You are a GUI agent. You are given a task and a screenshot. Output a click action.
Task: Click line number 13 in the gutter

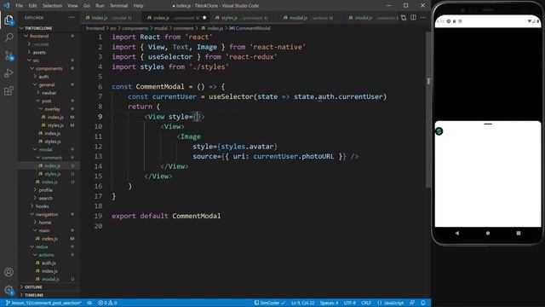(99, 156)
